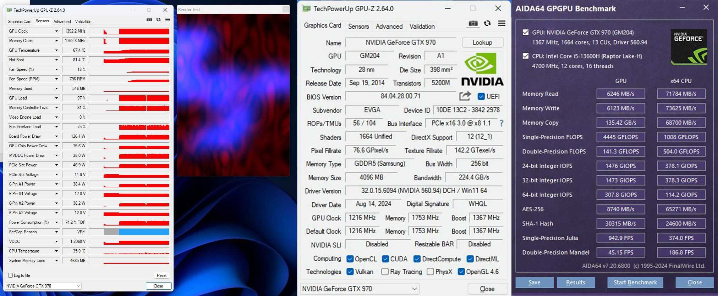
Task: Toggle the DirectCompute checkbox
Action: (x=417, y=259)
